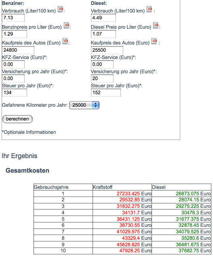Focus Diesel Versicherung field showing 20
Image resolution: width=213 pixels, height=256 pixels.
[x=102, y=78]
